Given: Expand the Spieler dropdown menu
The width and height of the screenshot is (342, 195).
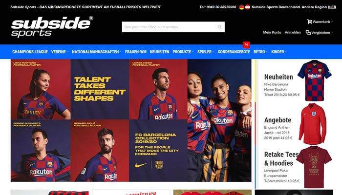Looking at the screenshot, I should click(206, 52).
